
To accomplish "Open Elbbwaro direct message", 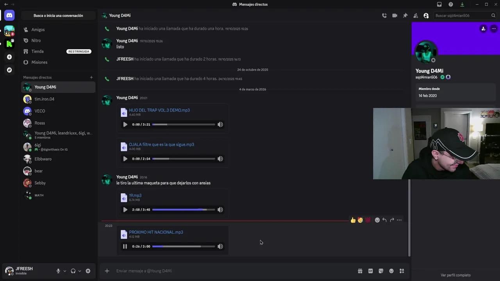I will (58, 159).
